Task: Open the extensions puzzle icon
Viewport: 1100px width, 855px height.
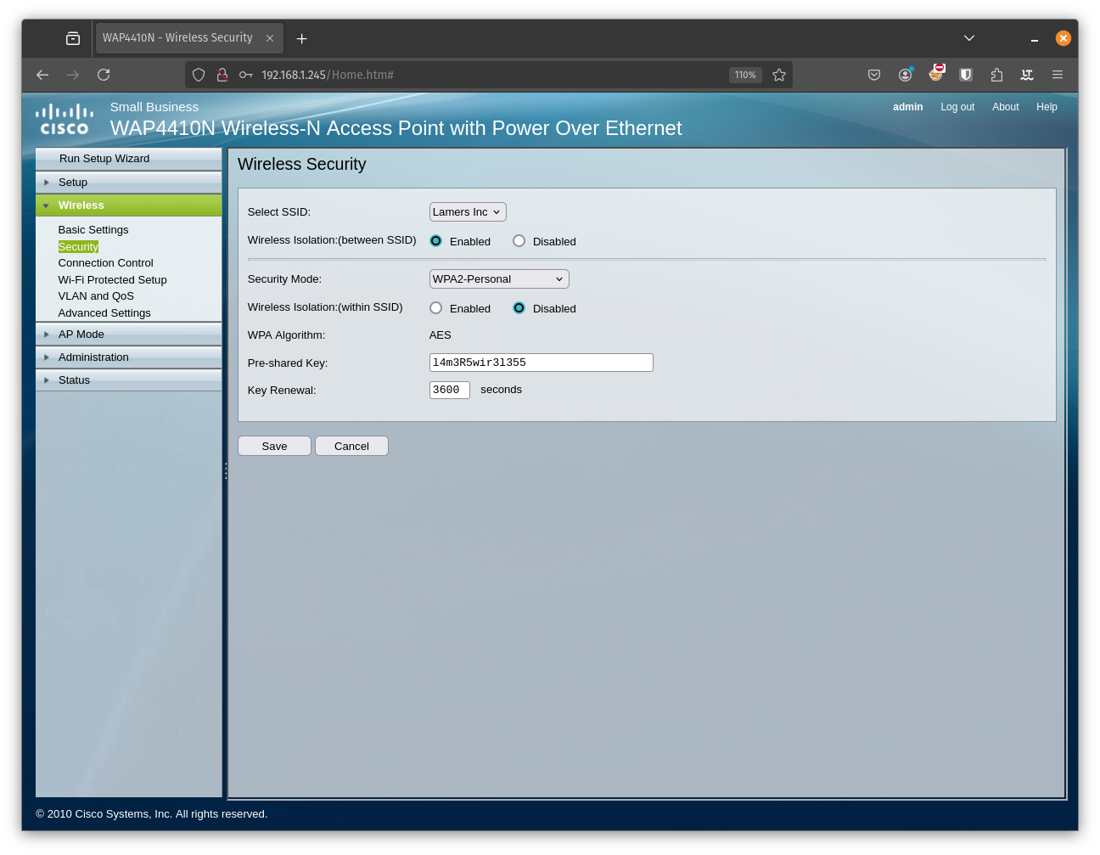Action: click(996, 75)
